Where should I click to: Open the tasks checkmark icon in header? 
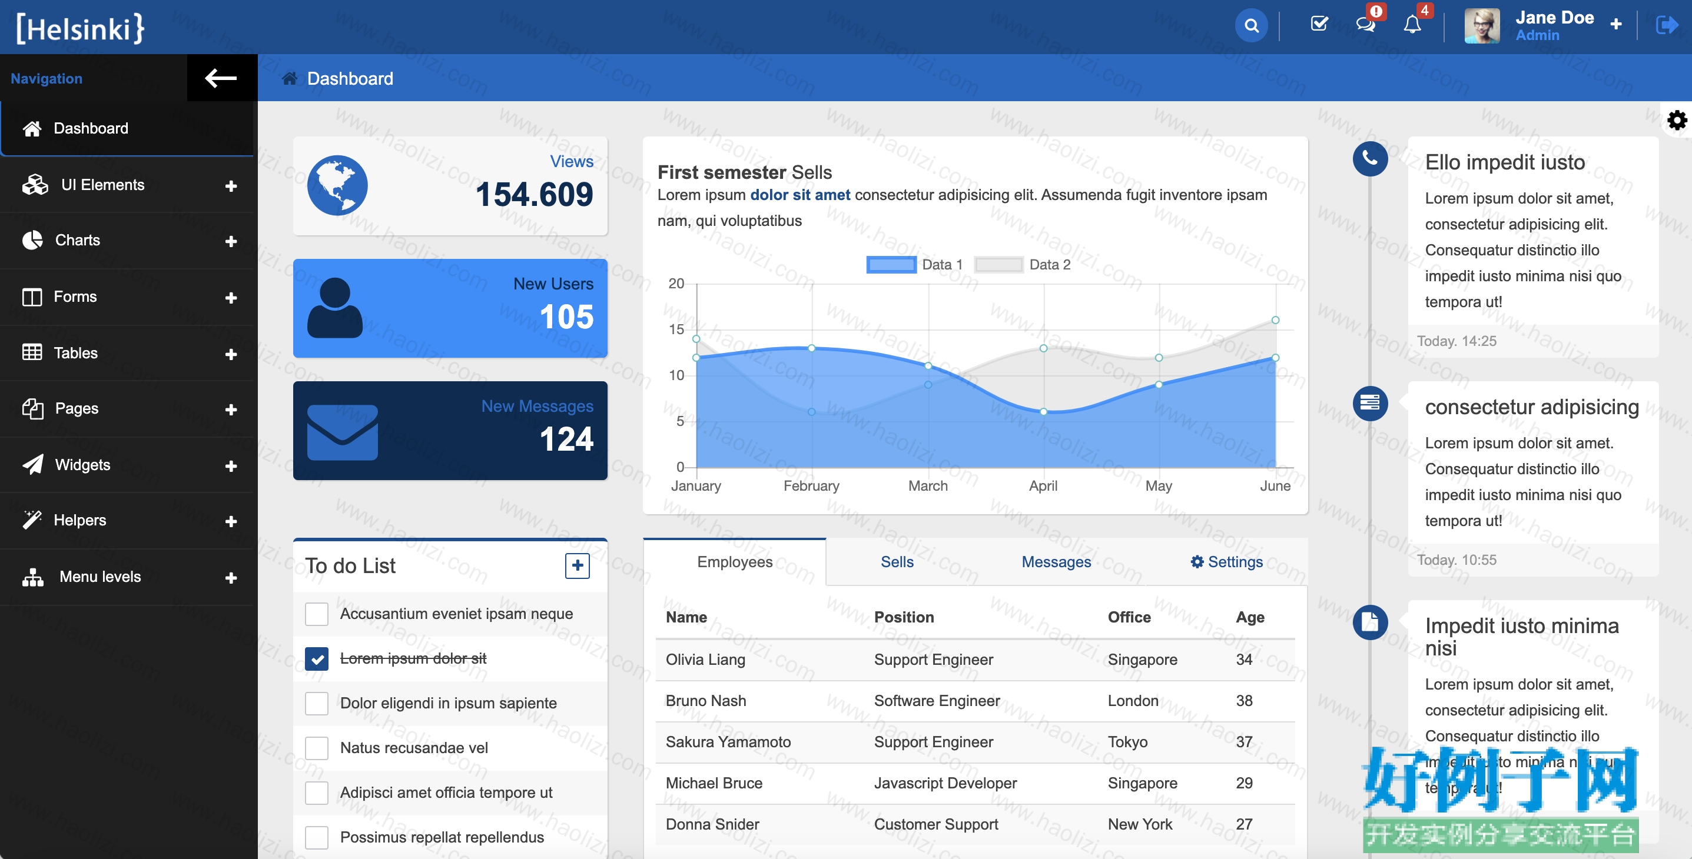1319,25
